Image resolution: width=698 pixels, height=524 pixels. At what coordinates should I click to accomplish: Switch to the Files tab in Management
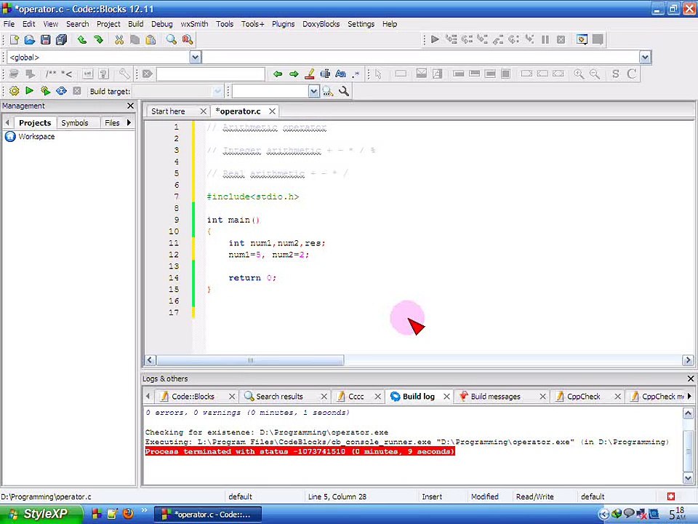coord(112,123)
